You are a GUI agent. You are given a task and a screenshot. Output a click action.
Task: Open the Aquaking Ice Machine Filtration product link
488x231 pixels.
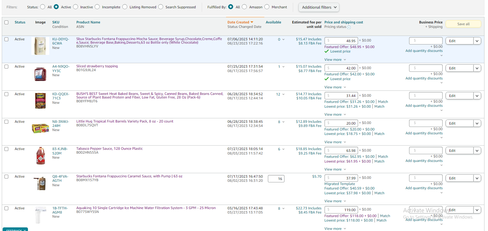point(146,208)
